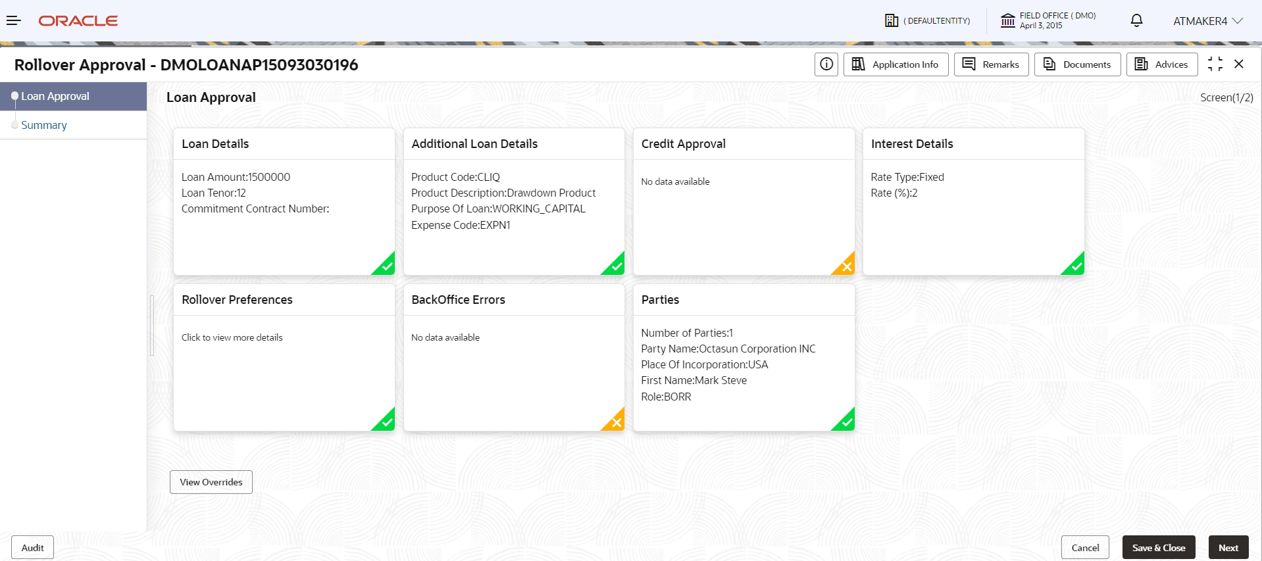Open the BackOffice Errors card heading

coord(458,300)
